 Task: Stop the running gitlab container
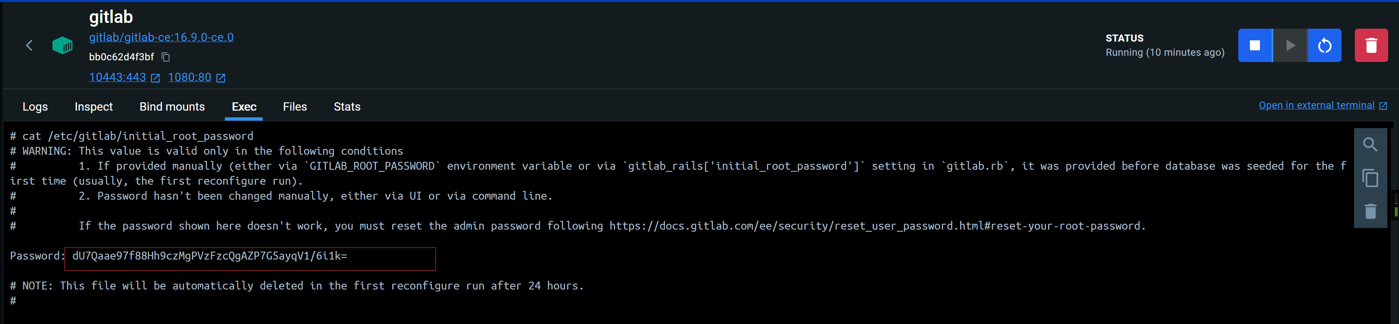pyautogui.click(x=1255, y=46)
